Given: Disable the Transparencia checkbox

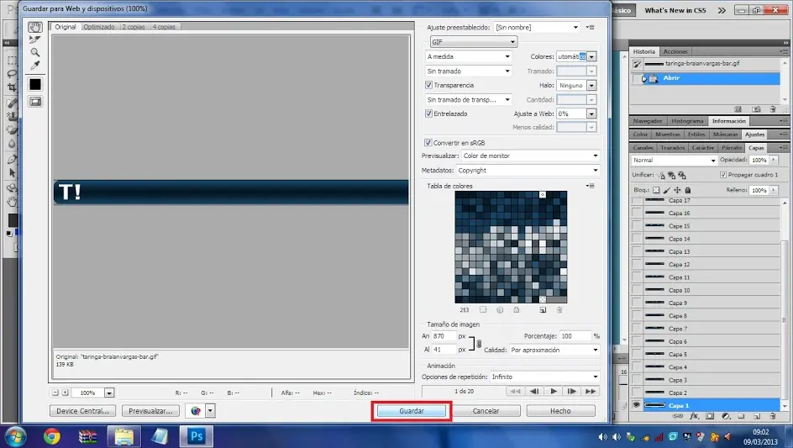Looking at the screenshot, I should pyautogui.click(x=429, y=85).
